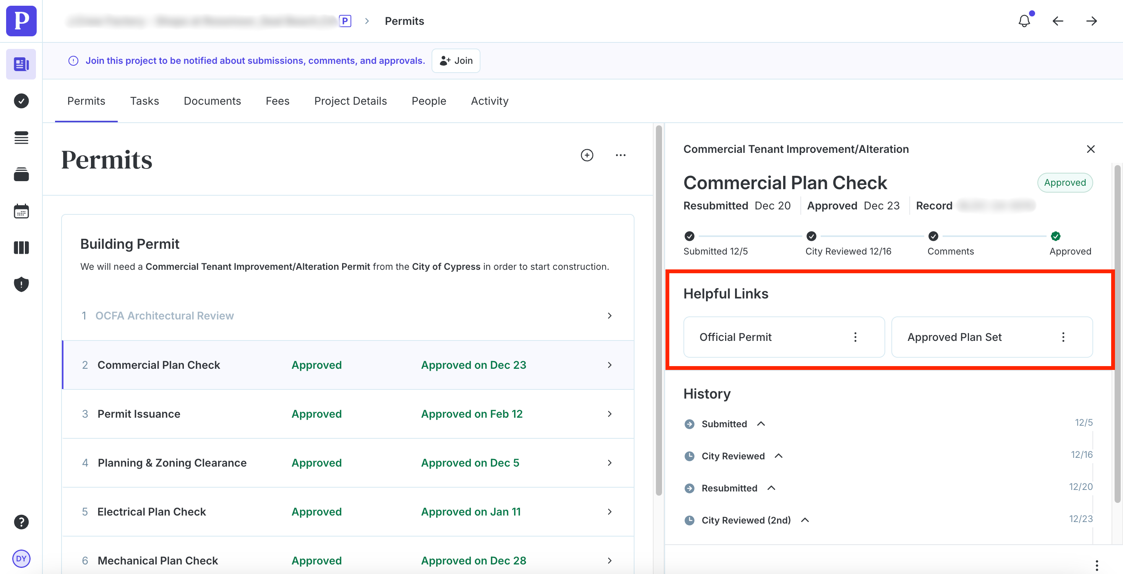Close the Commercial Plan Check panel
The width and height of the screenshot is (1123, 574).
[x=1090, y=149]
